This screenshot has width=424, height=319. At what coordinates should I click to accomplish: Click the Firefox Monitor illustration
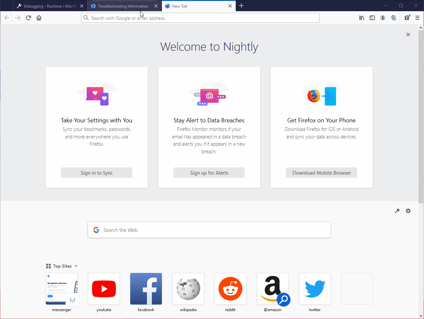click(209, 94)
